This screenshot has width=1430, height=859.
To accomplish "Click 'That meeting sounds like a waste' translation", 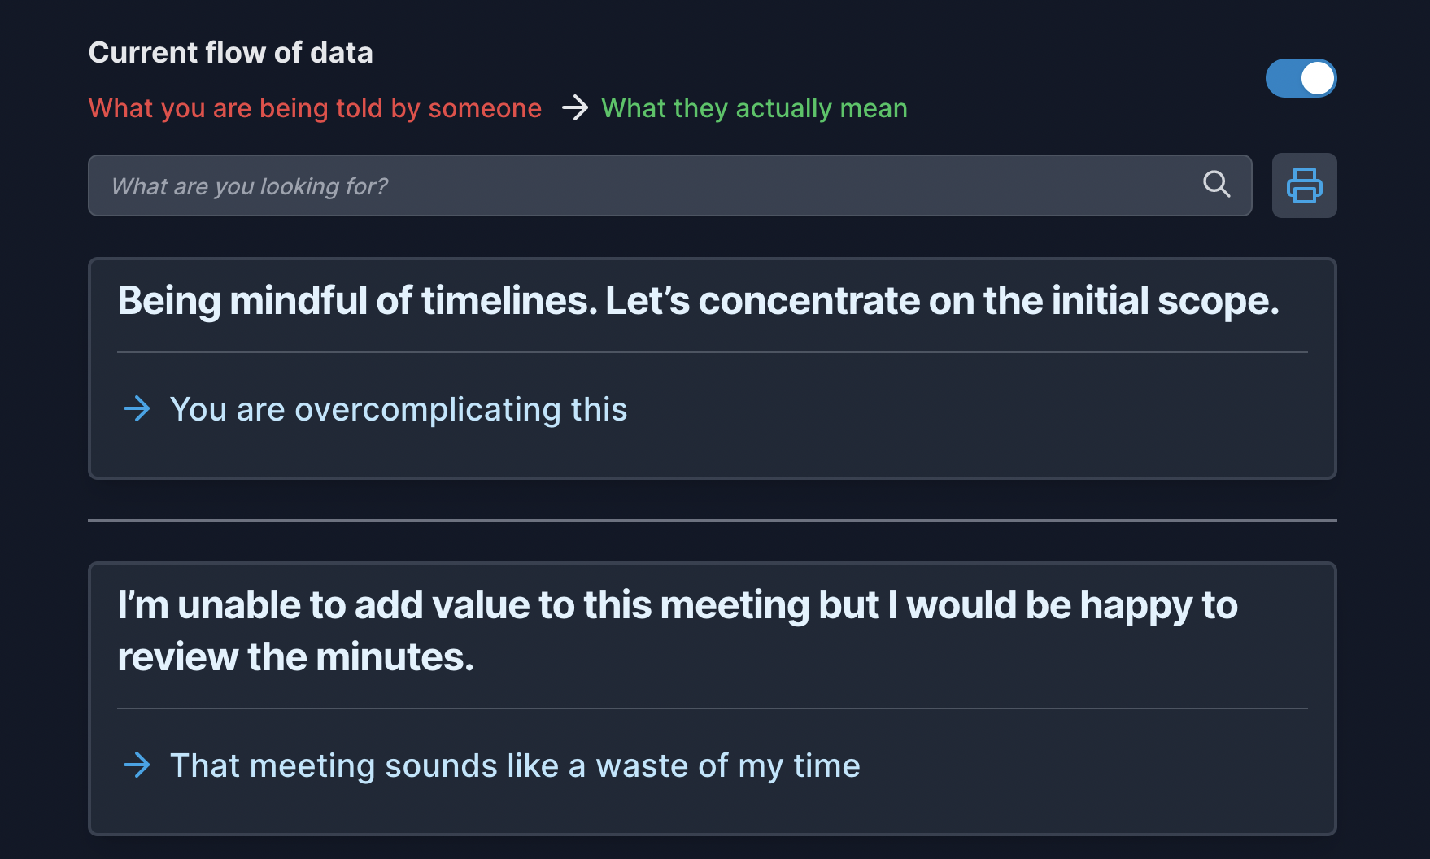I will [x=515, y=765].
